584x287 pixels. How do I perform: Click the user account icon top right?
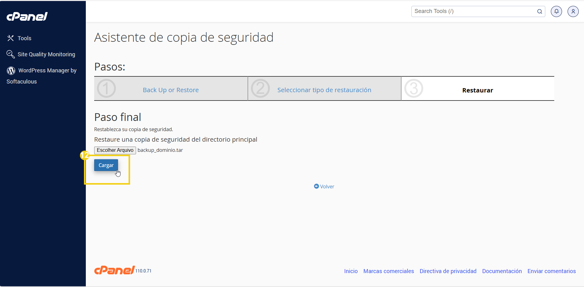573,11
